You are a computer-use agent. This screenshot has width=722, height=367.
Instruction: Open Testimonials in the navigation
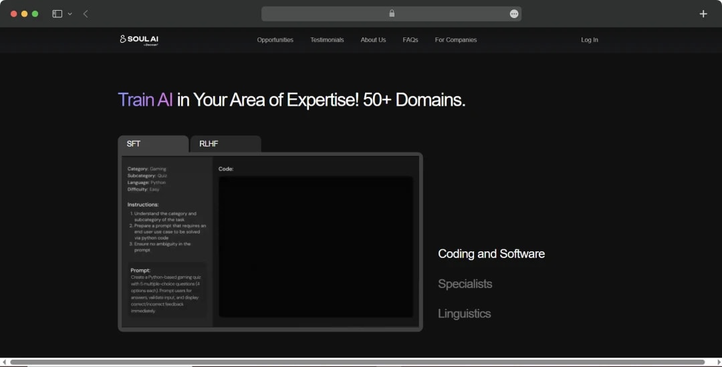coord(327,40)
